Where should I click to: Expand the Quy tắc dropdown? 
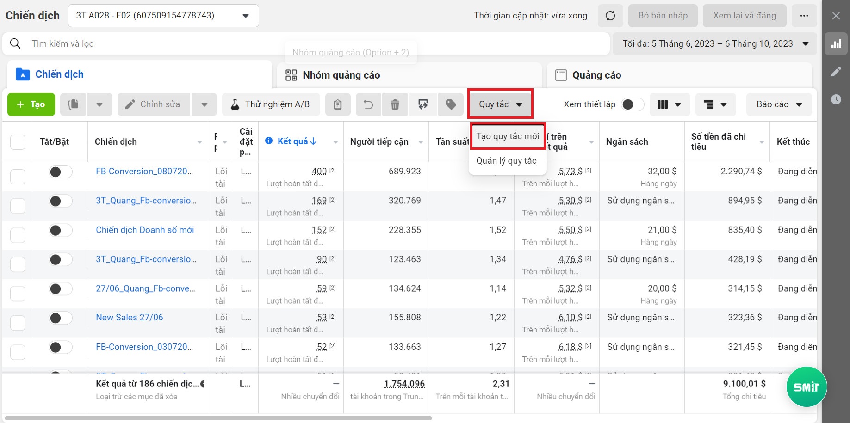coord(500,104)
